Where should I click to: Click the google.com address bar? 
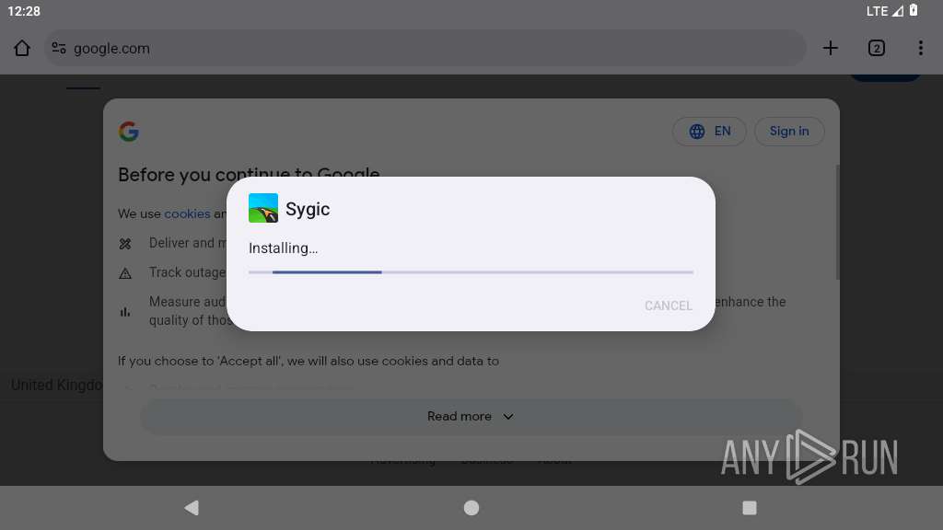pos(425,48)
